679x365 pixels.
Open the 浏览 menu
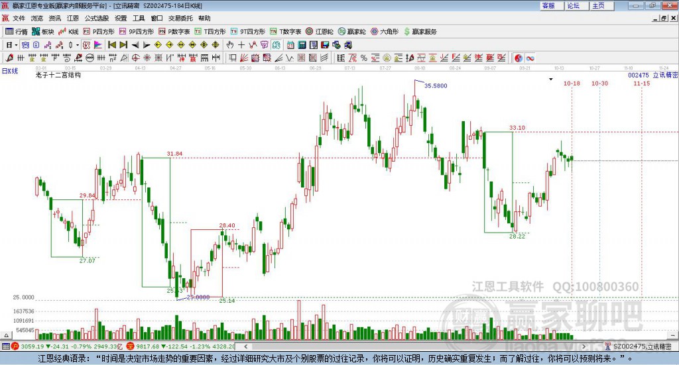37,18
